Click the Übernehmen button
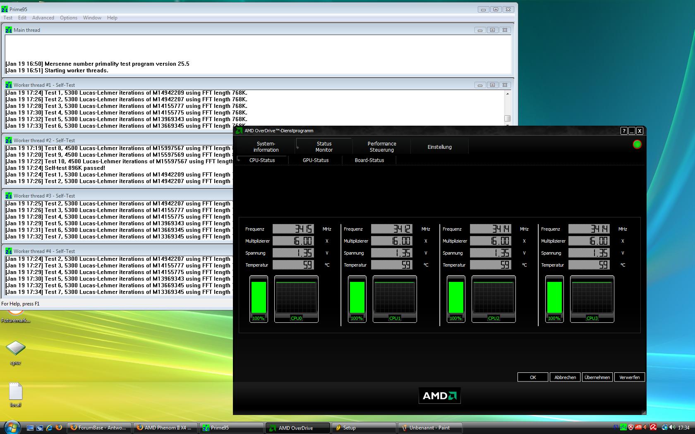695x434 pixels. tap(597, 377)
